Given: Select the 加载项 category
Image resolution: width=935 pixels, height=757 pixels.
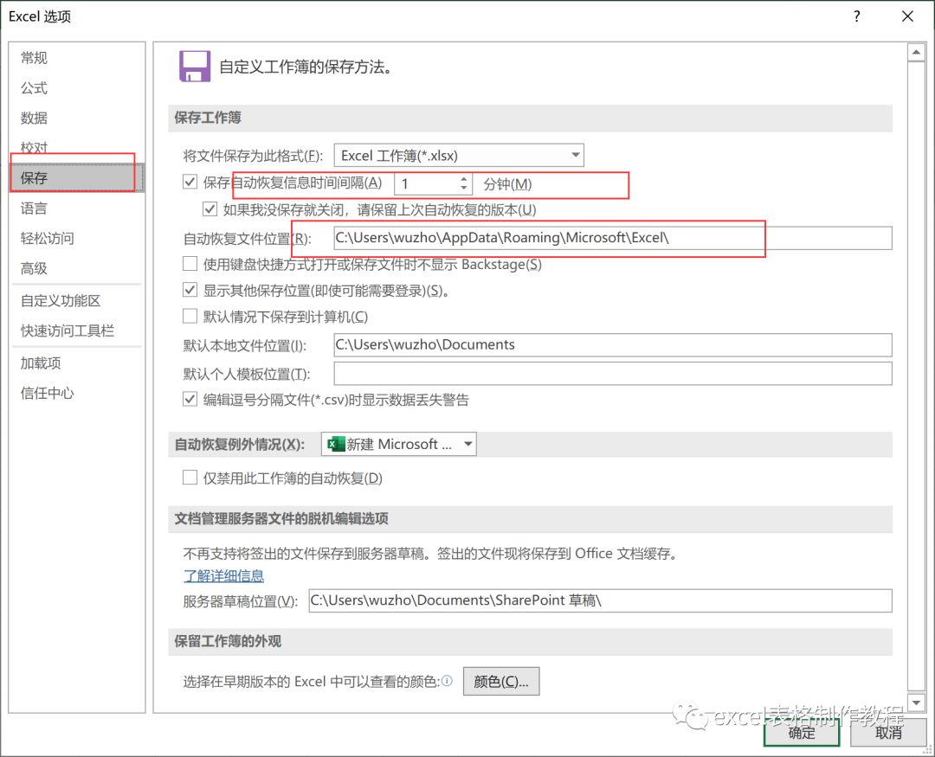Looking at the screenshot, I should click(41, 363).
